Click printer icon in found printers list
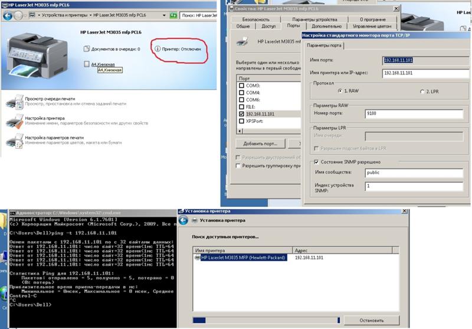Viewport: 472px width, 329px height. tap(198, 258)
